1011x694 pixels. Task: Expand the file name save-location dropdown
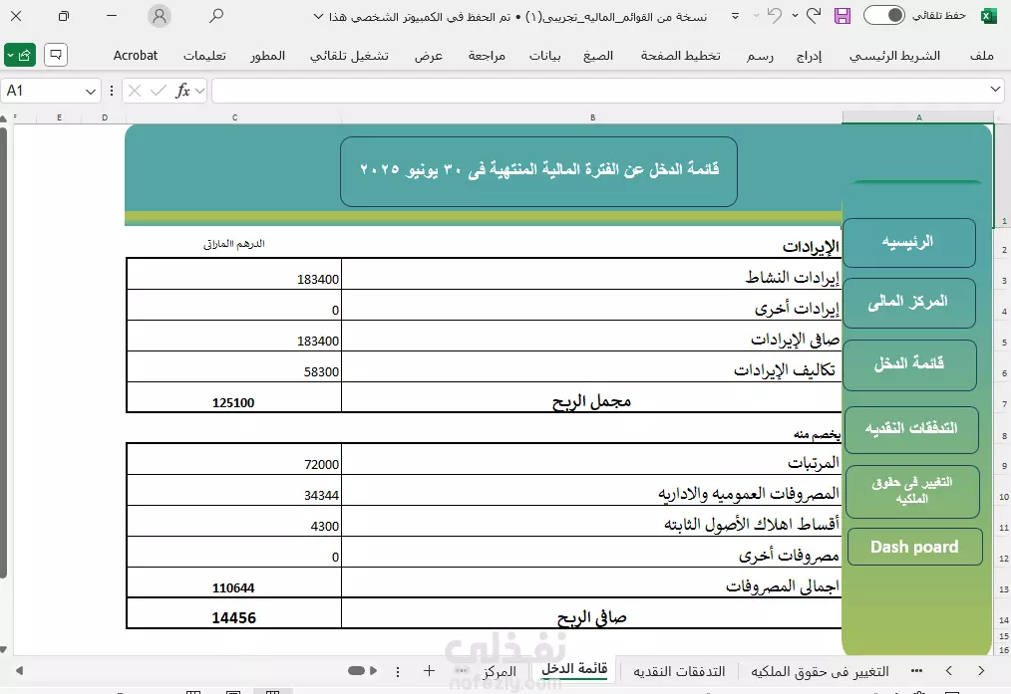click(x=318, y=17)
